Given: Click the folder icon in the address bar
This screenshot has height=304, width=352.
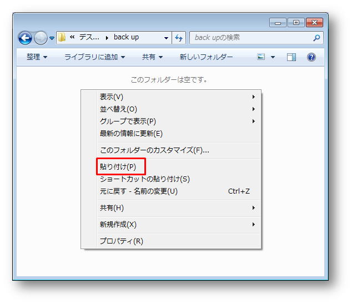Looking at the screenshot, I should pos(62,37).
